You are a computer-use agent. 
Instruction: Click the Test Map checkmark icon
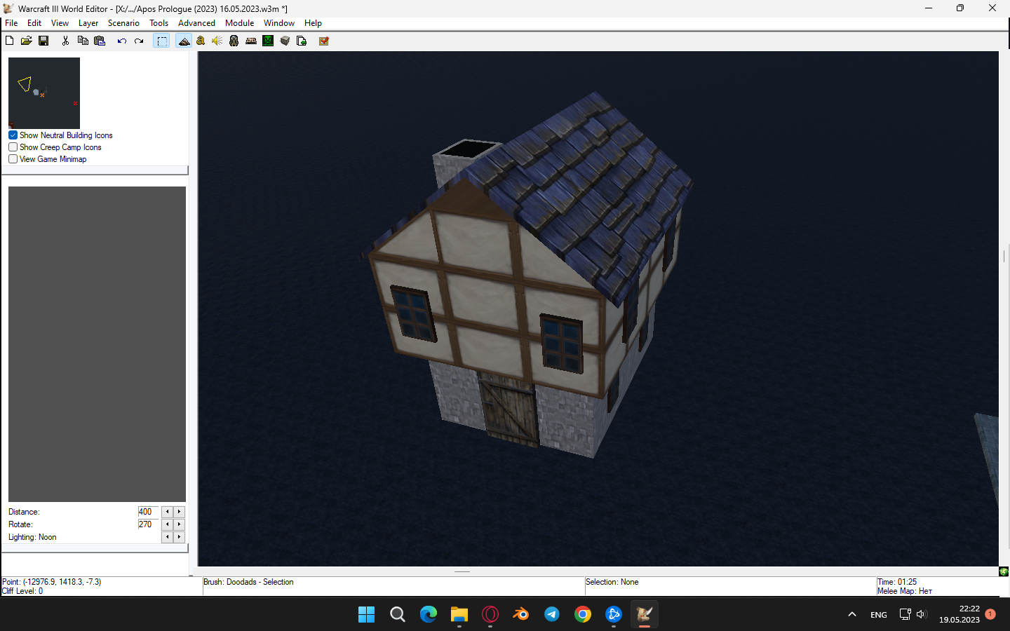(324, 41)
